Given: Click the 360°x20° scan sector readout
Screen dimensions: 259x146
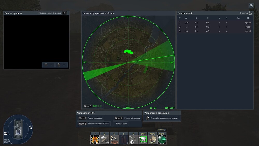Looking at the screenshot, I should tap(169, 108).
